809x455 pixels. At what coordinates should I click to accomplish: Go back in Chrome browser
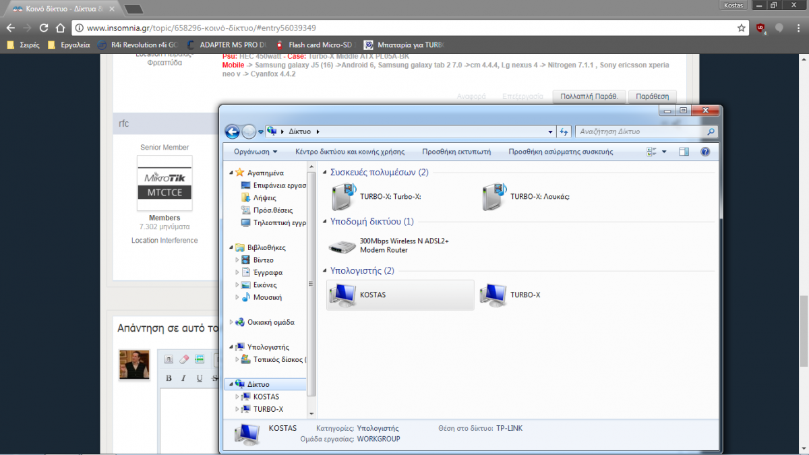(10, 28)
